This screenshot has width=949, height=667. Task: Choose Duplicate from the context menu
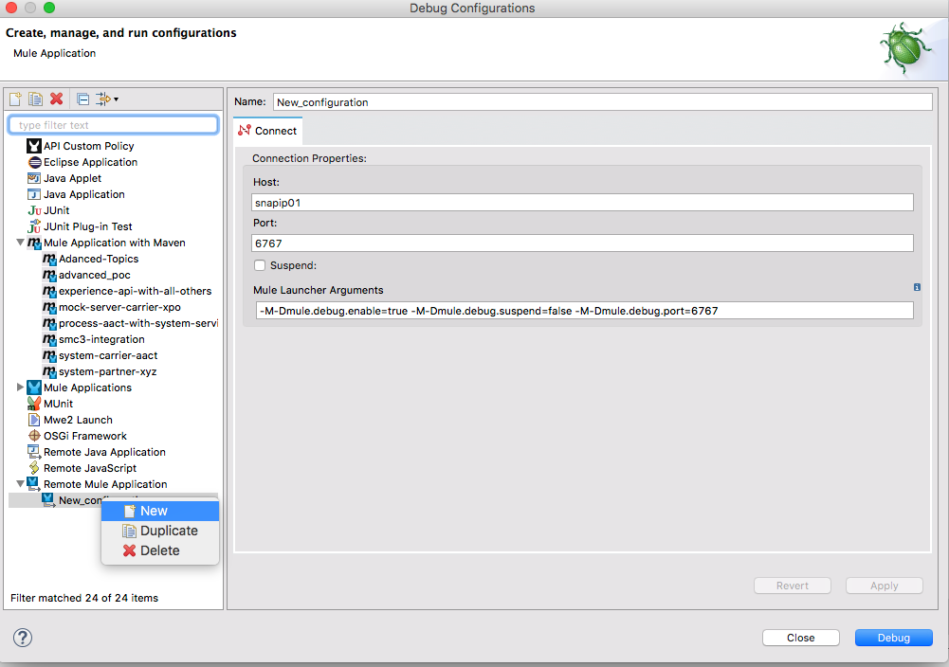(x=169, y=531)
